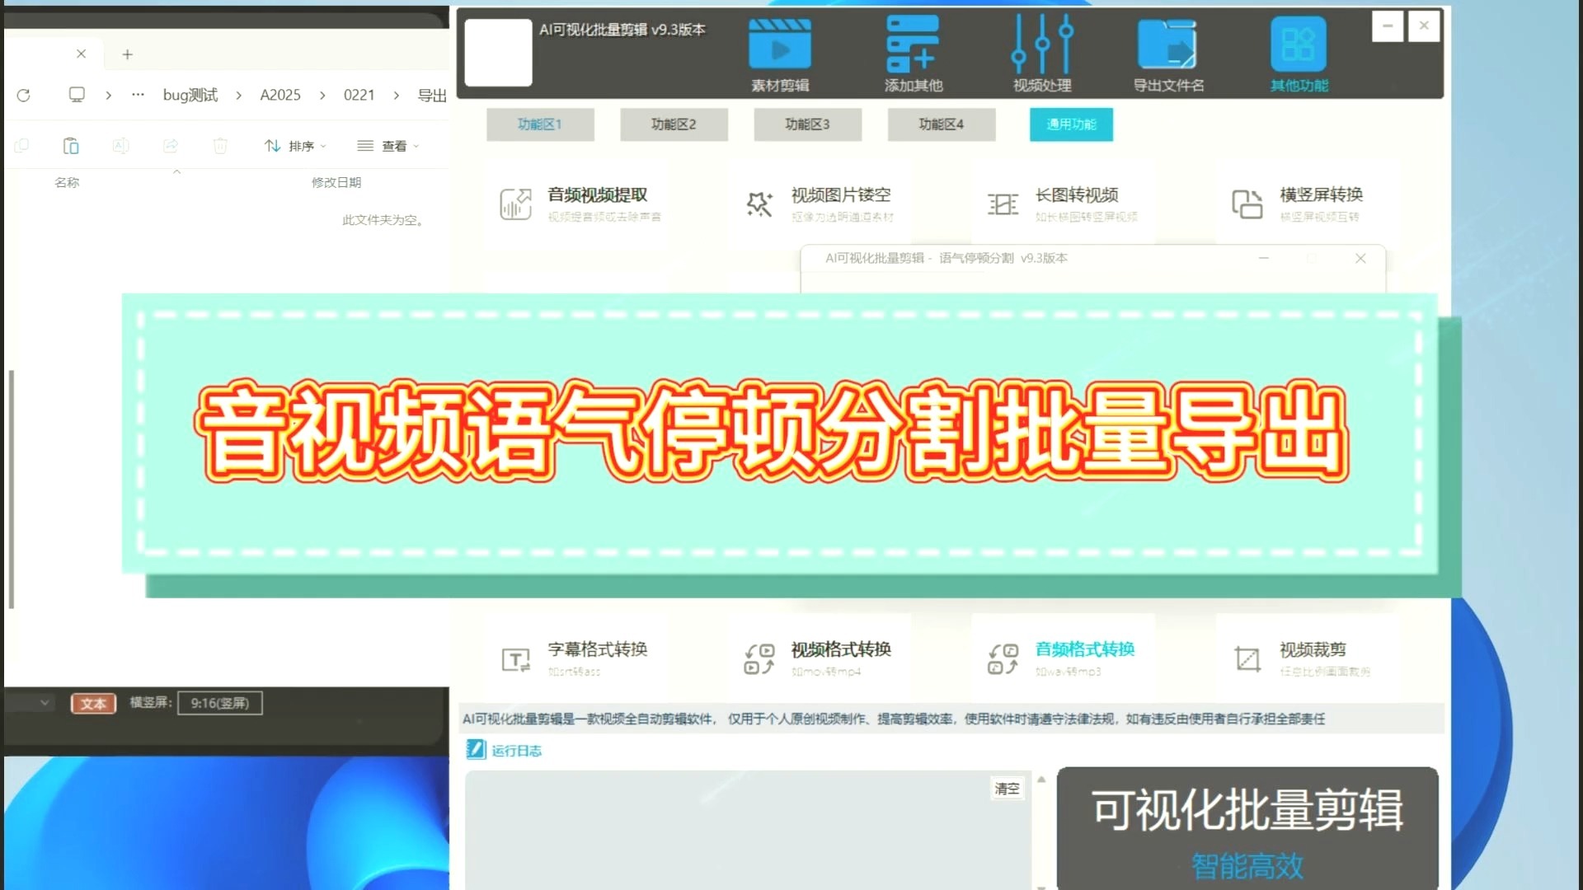
Task: Click the 视频裁剪 crop icon
Action: [x=1247, y=659]
